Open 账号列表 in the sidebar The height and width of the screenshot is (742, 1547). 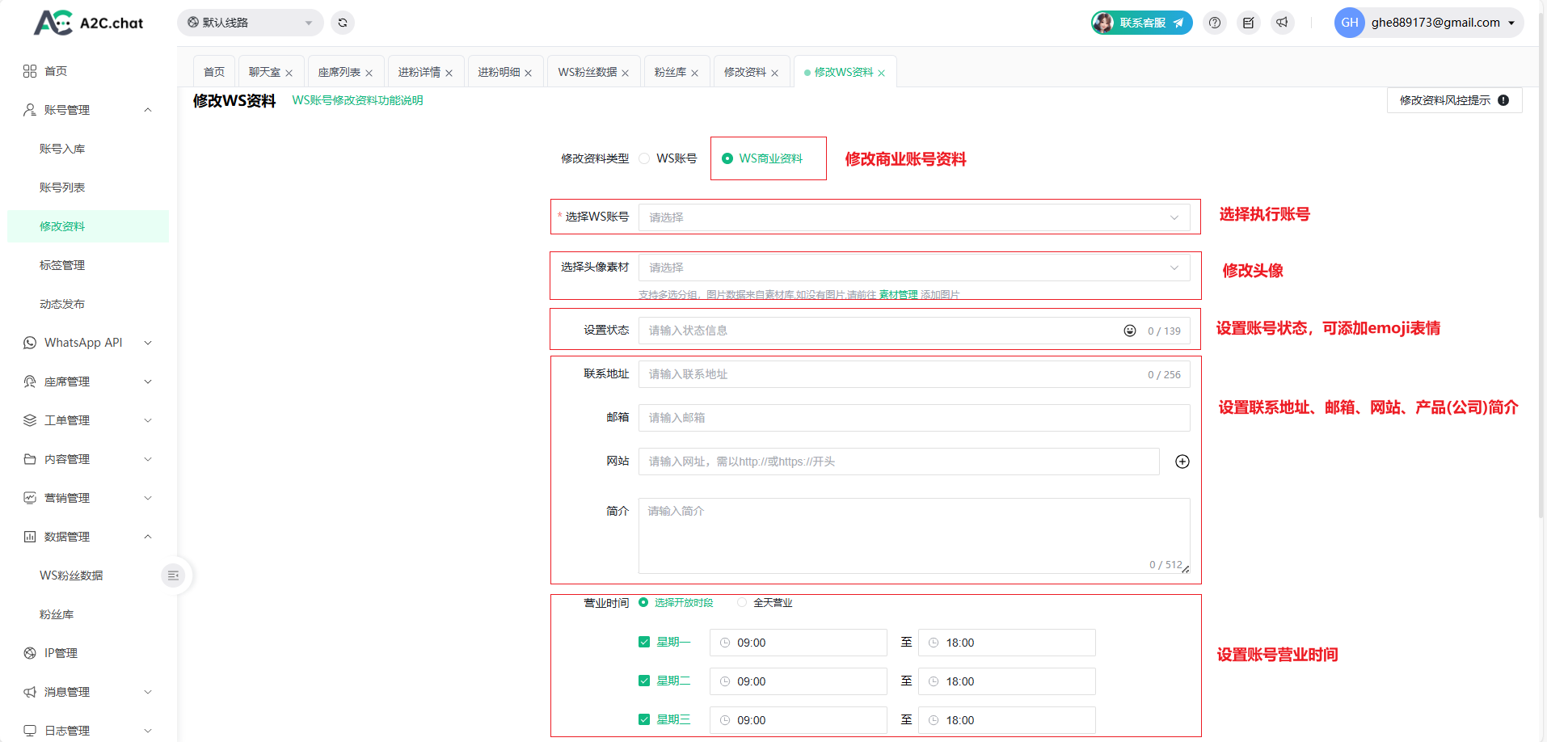pyautogui.click(x=62, y=188)
